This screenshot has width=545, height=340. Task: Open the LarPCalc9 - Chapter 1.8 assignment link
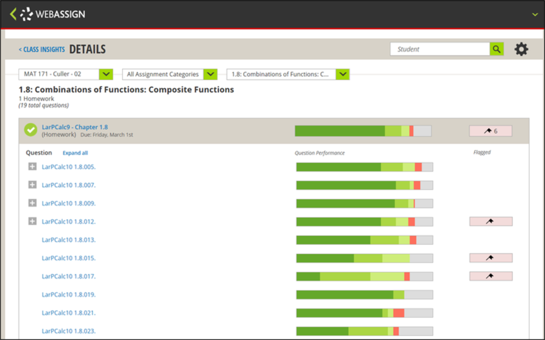click(75, 127)
